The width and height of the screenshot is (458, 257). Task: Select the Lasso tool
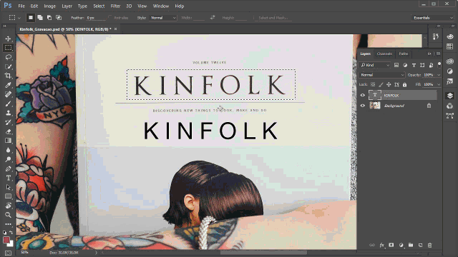(x=8, y=57)
